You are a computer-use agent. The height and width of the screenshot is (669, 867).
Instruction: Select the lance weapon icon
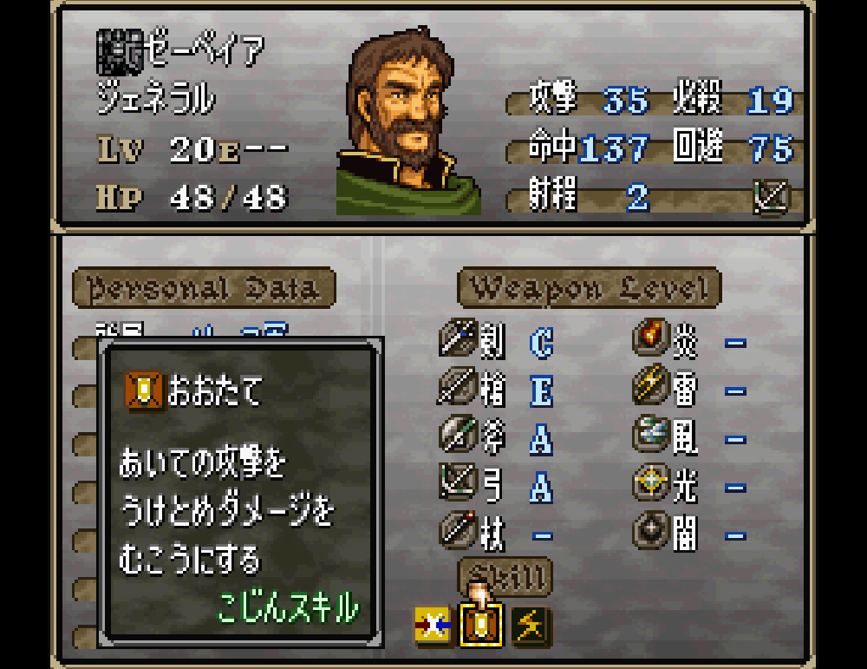tap(458, 385)
